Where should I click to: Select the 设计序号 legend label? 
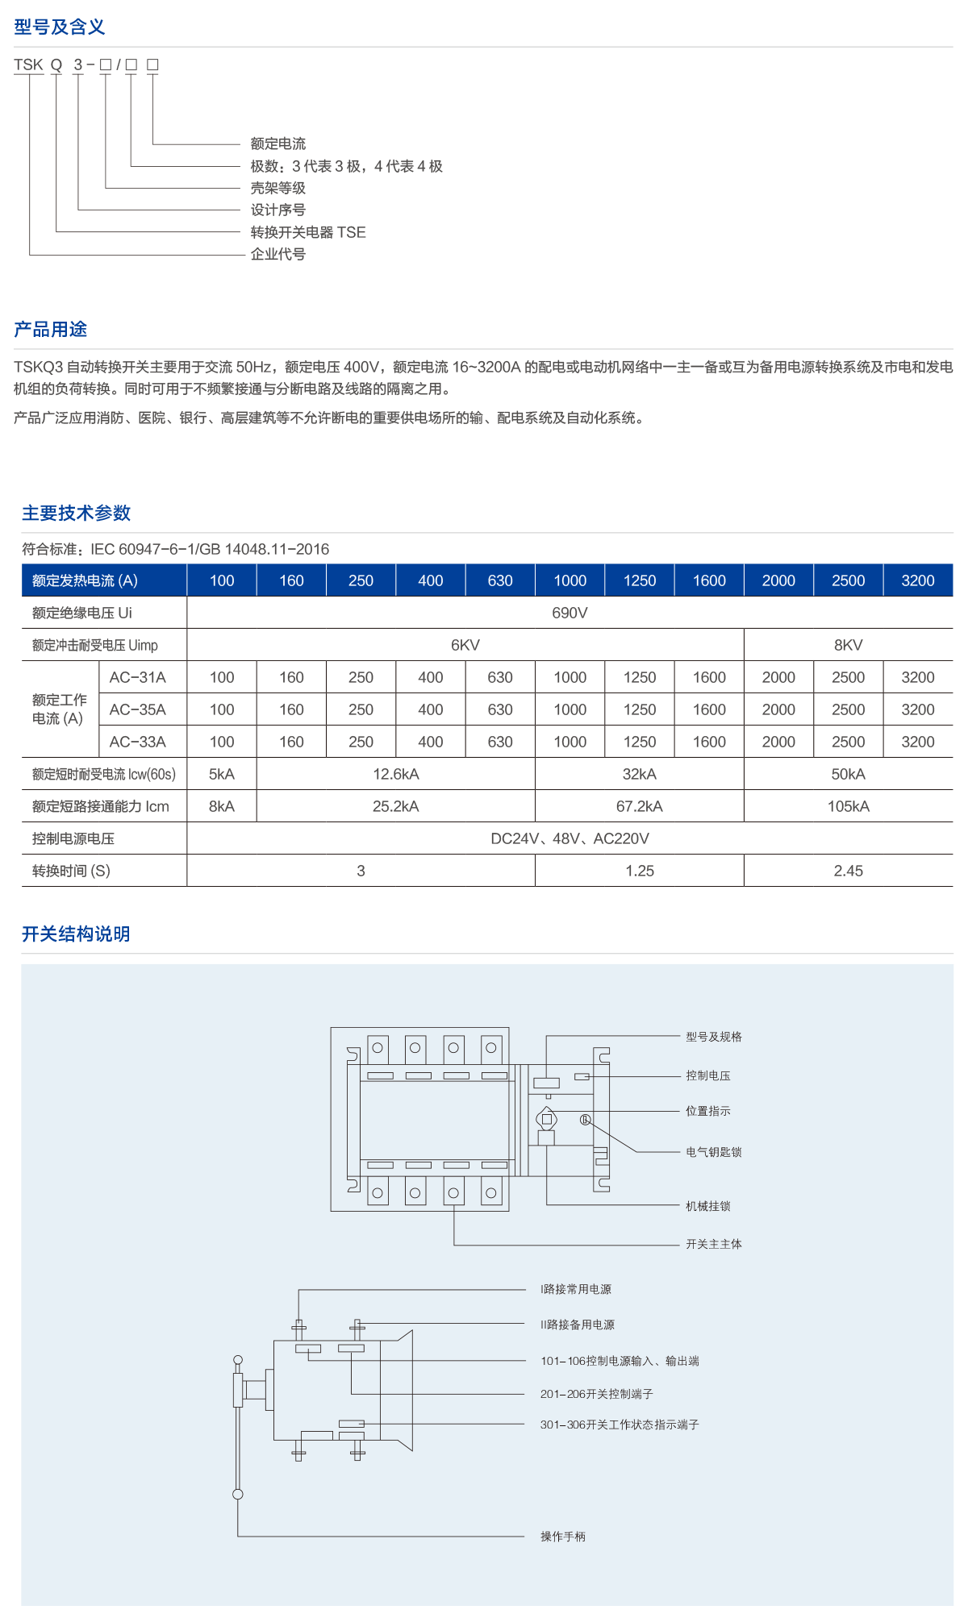click(278, 210)
